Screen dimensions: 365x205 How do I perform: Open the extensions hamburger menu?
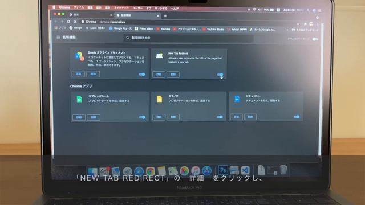click(58, 37)
